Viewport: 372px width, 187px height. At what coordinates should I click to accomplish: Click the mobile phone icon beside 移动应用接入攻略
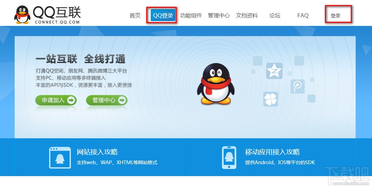pos(229,158)
